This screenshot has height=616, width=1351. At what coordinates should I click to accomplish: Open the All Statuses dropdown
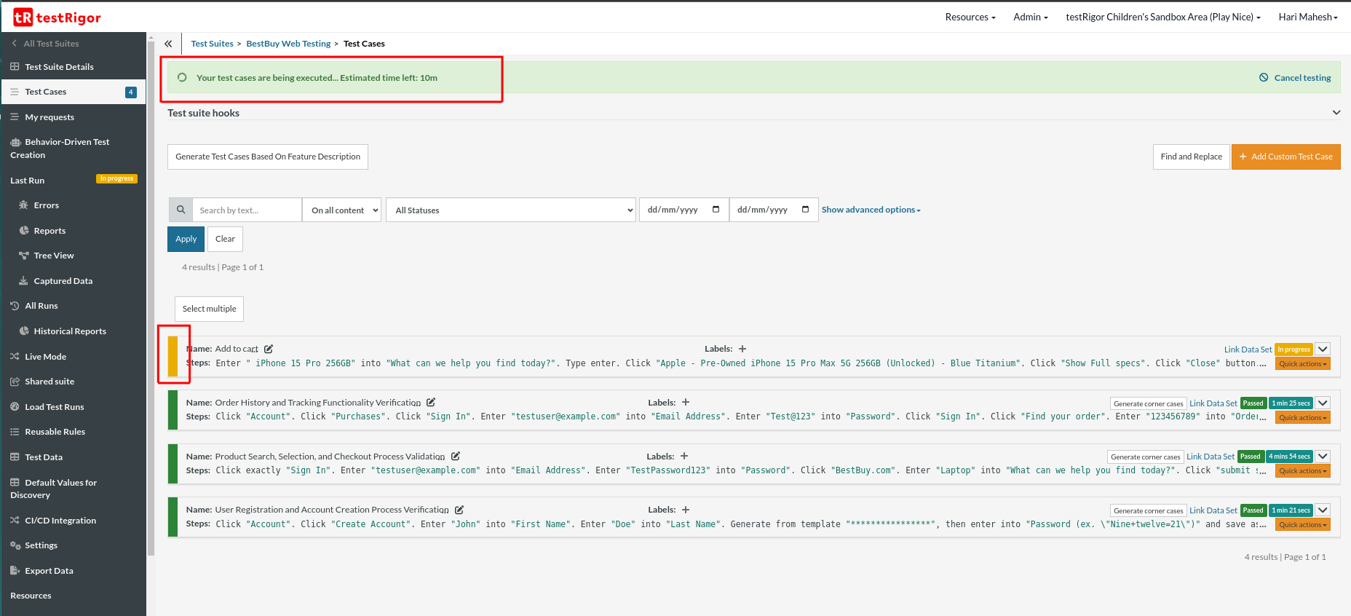(x=512, y=210)
